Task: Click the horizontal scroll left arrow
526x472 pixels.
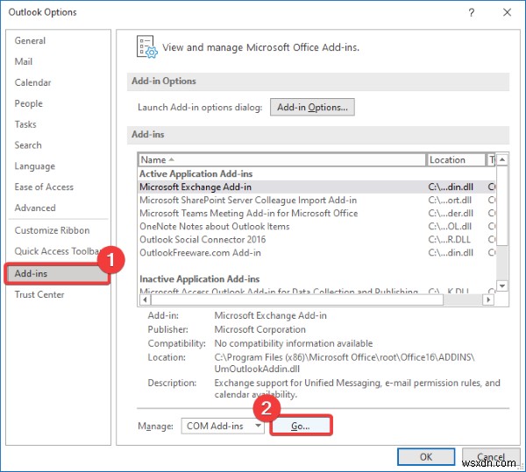Action: 145,299
